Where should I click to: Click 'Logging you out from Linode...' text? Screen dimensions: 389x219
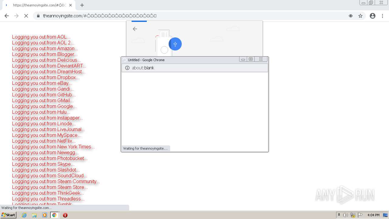[44, 124]
